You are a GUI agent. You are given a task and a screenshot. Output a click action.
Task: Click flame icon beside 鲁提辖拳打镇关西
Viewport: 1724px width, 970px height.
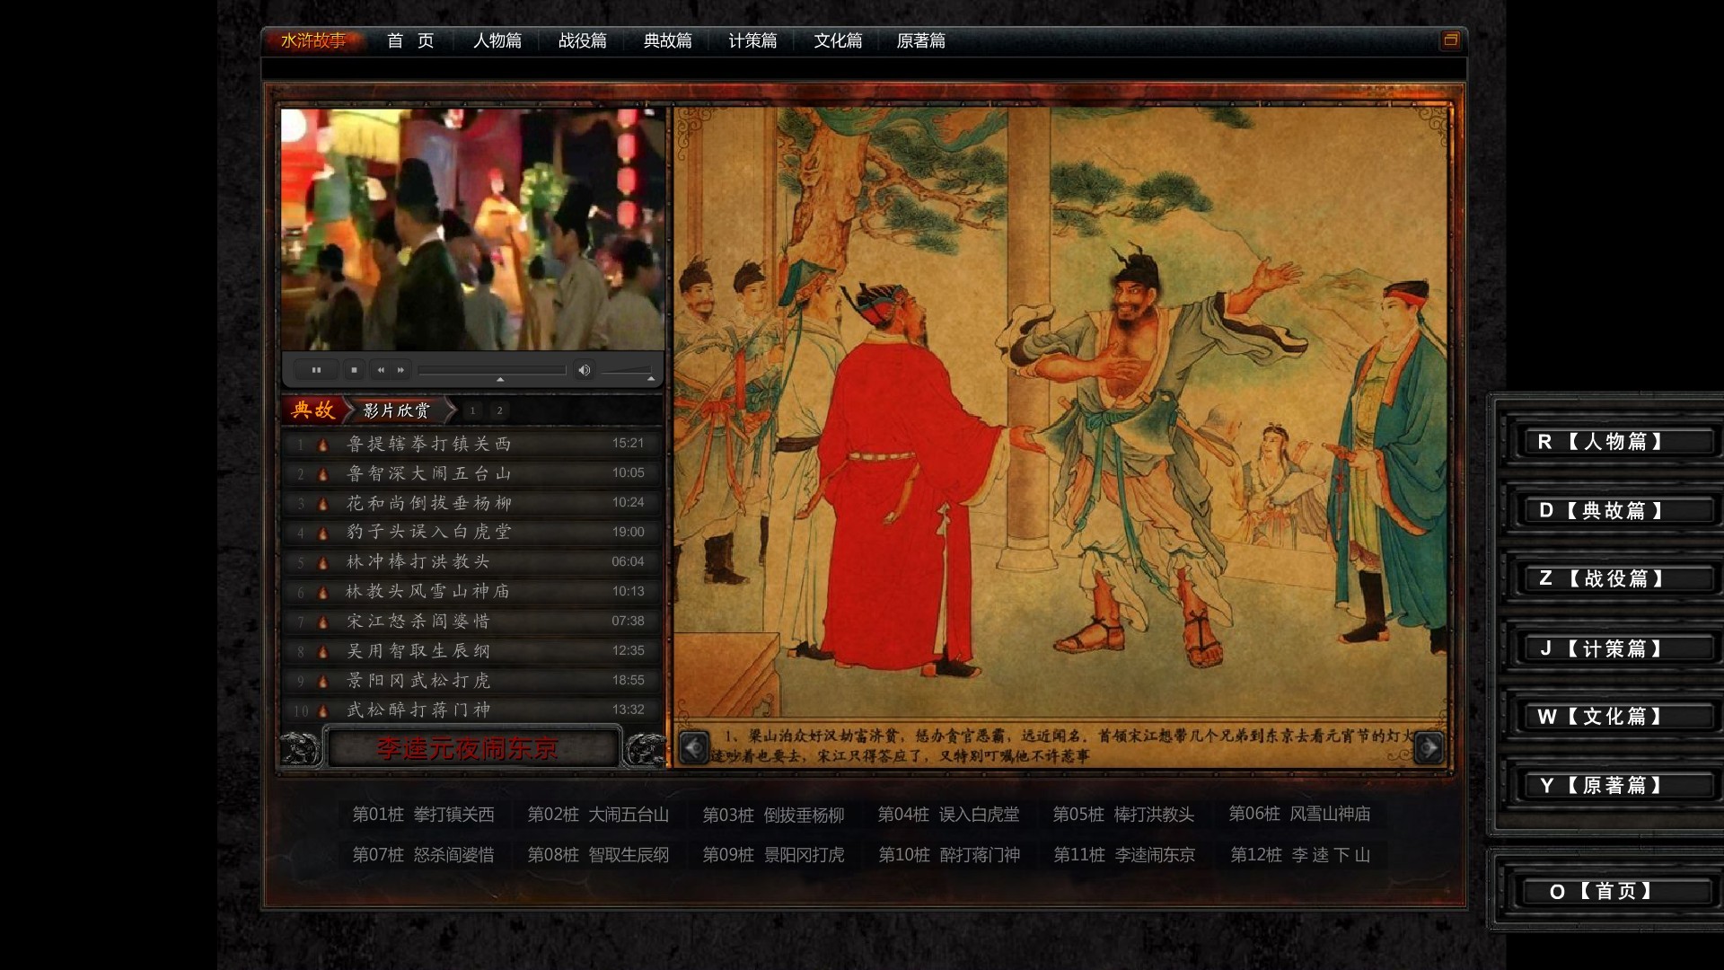point(323,444)
